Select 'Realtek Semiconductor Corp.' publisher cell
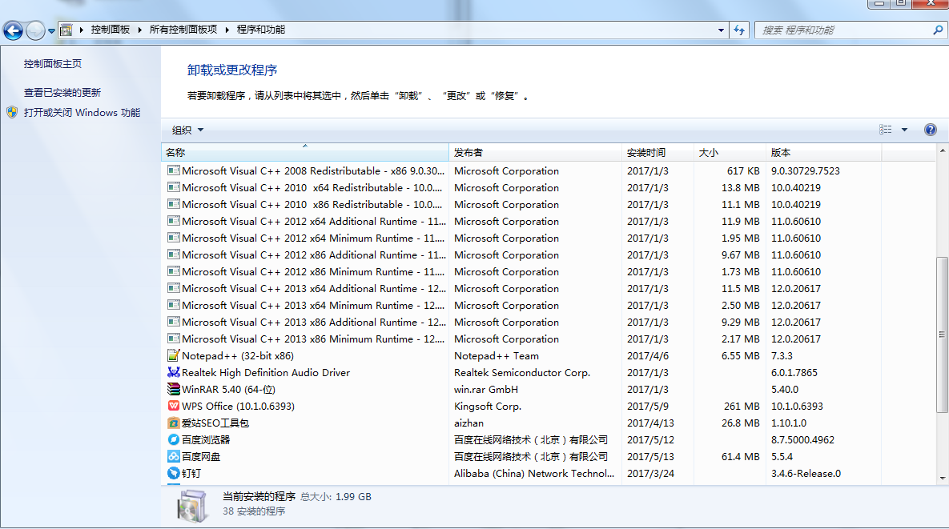Viewport: 949px width, 529px height. pos(521,373)
